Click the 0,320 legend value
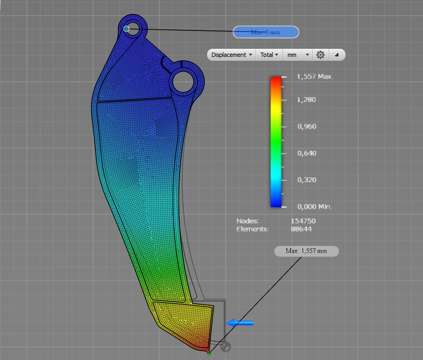Image resolution: width=423 pixels, height=360 pixels. pyautogui.click(x=306, y=180)
